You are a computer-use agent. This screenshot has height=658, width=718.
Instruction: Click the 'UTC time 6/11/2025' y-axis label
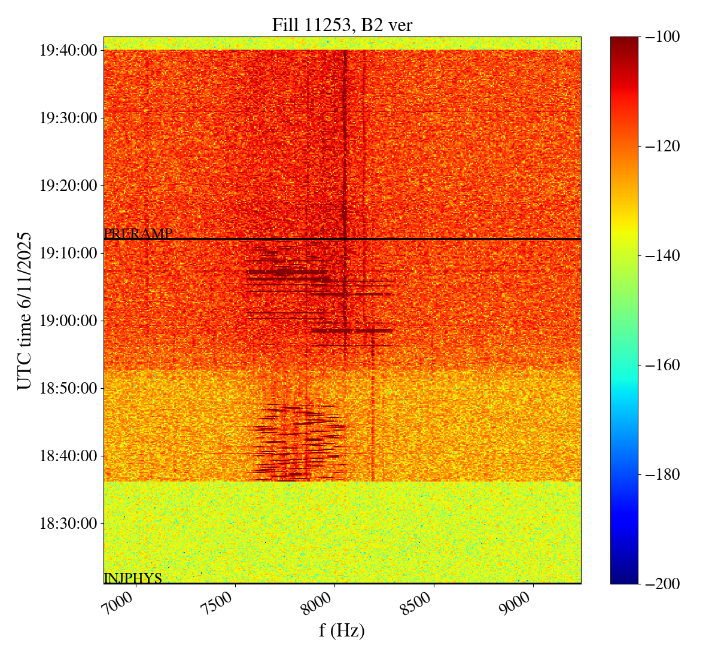[25, 310]
